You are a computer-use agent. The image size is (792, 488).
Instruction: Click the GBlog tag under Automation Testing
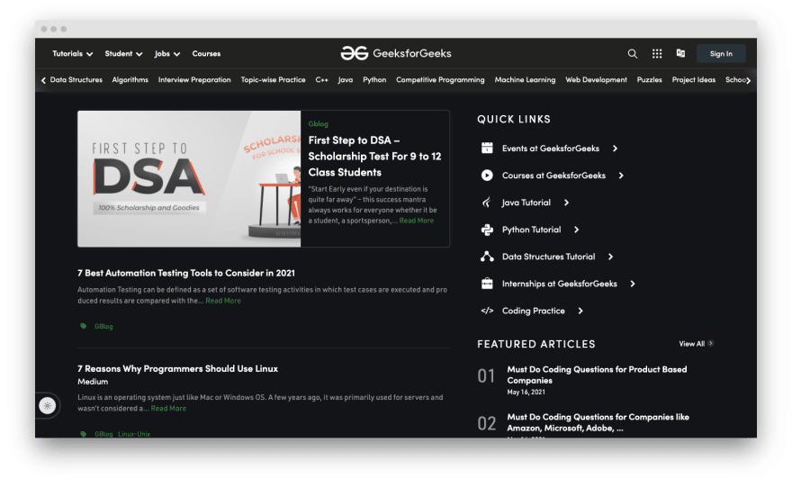(103, 326)
